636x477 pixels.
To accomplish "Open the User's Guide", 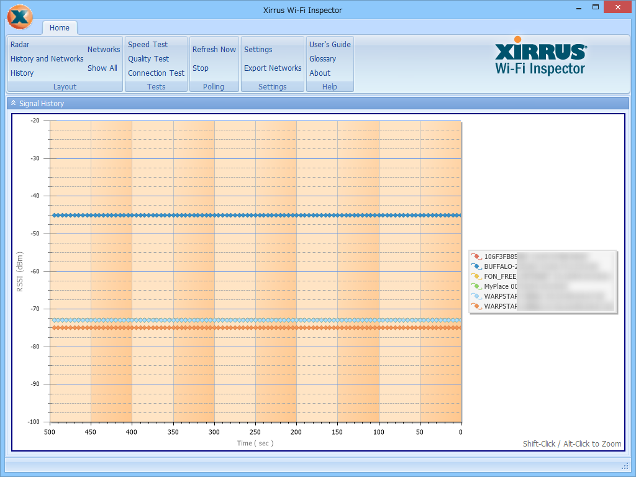I will tap(330, 45).
